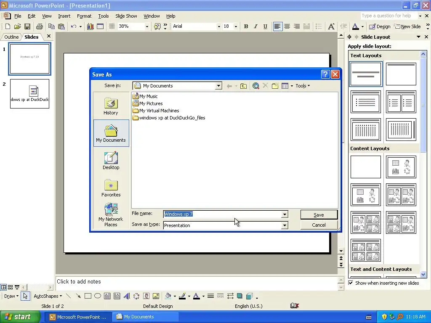Open the File menu
This screenshot has width=431, height=323.
(x=18, y=16)
